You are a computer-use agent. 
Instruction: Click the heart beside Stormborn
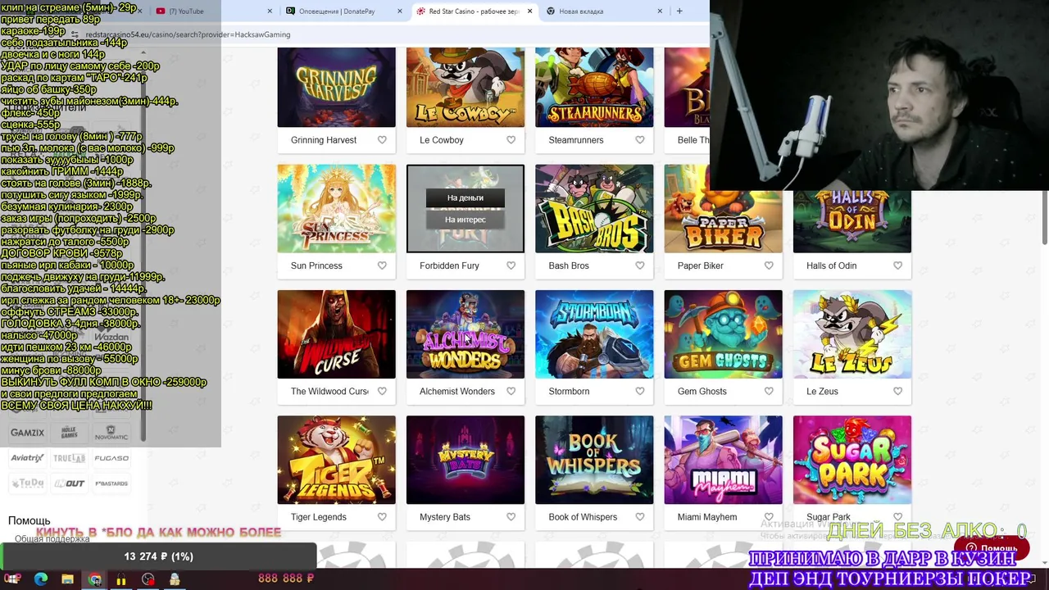(640, 391)
